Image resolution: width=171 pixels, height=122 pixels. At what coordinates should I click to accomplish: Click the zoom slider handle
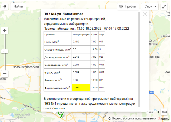[x=5, y=51]
